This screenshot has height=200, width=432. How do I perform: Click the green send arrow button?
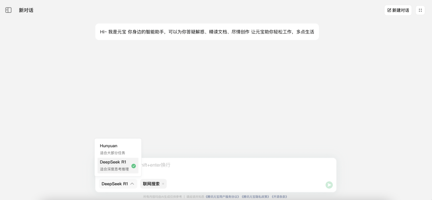tap(329, 185)
